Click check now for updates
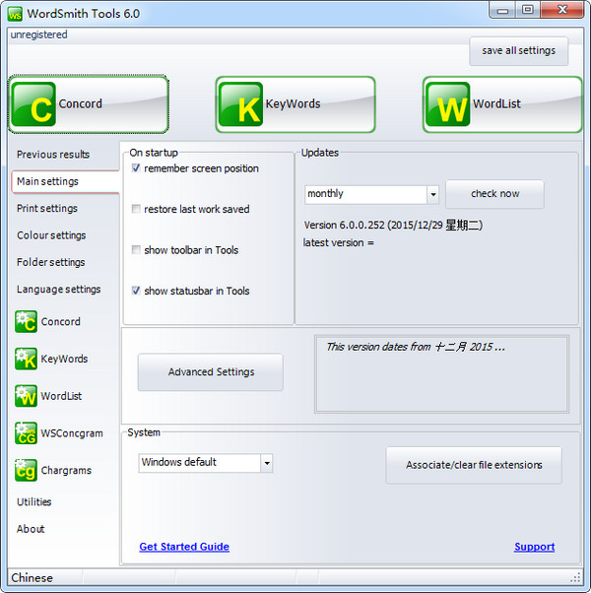 click(494, 194)
